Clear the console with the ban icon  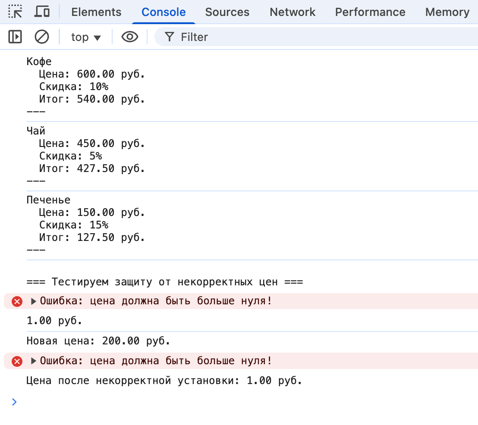pyautogui.click(x=42, y=37)
